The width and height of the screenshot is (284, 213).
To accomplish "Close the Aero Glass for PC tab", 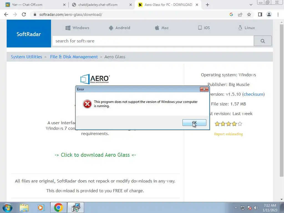I will pyautogui.click(x=197, y=5).
